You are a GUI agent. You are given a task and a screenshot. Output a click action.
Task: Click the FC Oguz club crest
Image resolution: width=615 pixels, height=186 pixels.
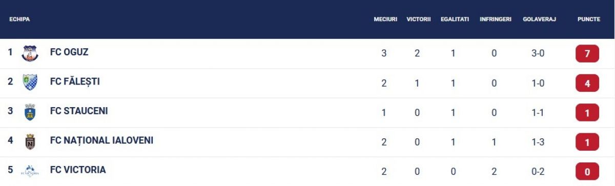30,53
